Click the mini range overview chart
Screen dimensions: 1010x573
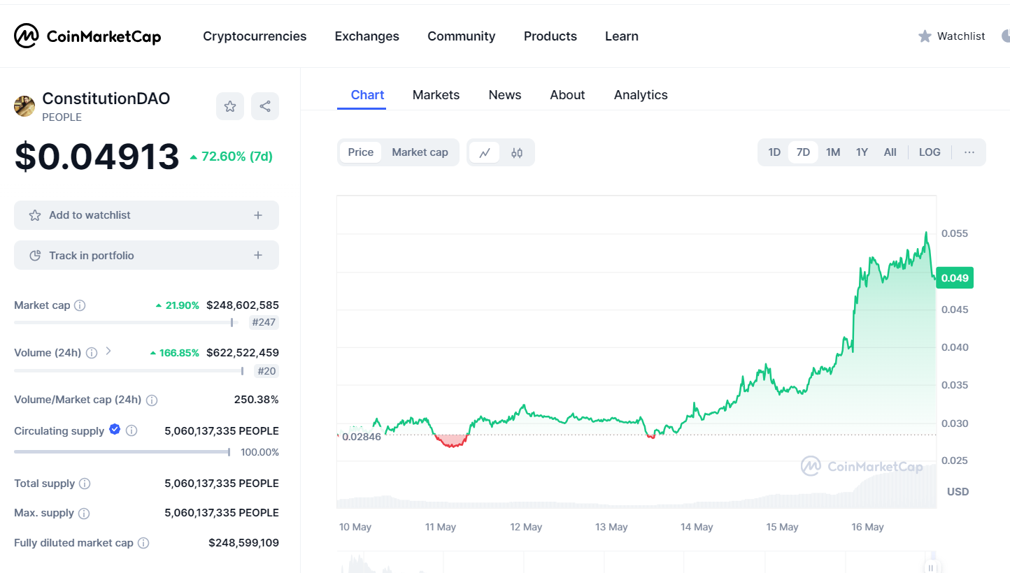pos(636,563)
